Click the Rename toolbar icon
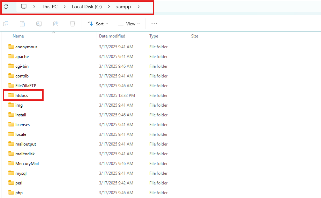Image resolution: width=321 pixels, height=198 pixels. [39, 24]
